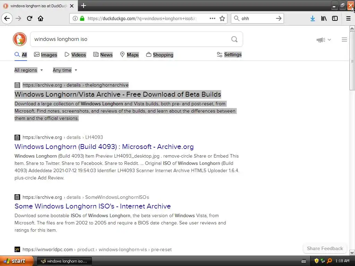The height and width of the screenshot is (266, 355).
Task: Click the scrollbar down arrow
Action: (352, 252)
